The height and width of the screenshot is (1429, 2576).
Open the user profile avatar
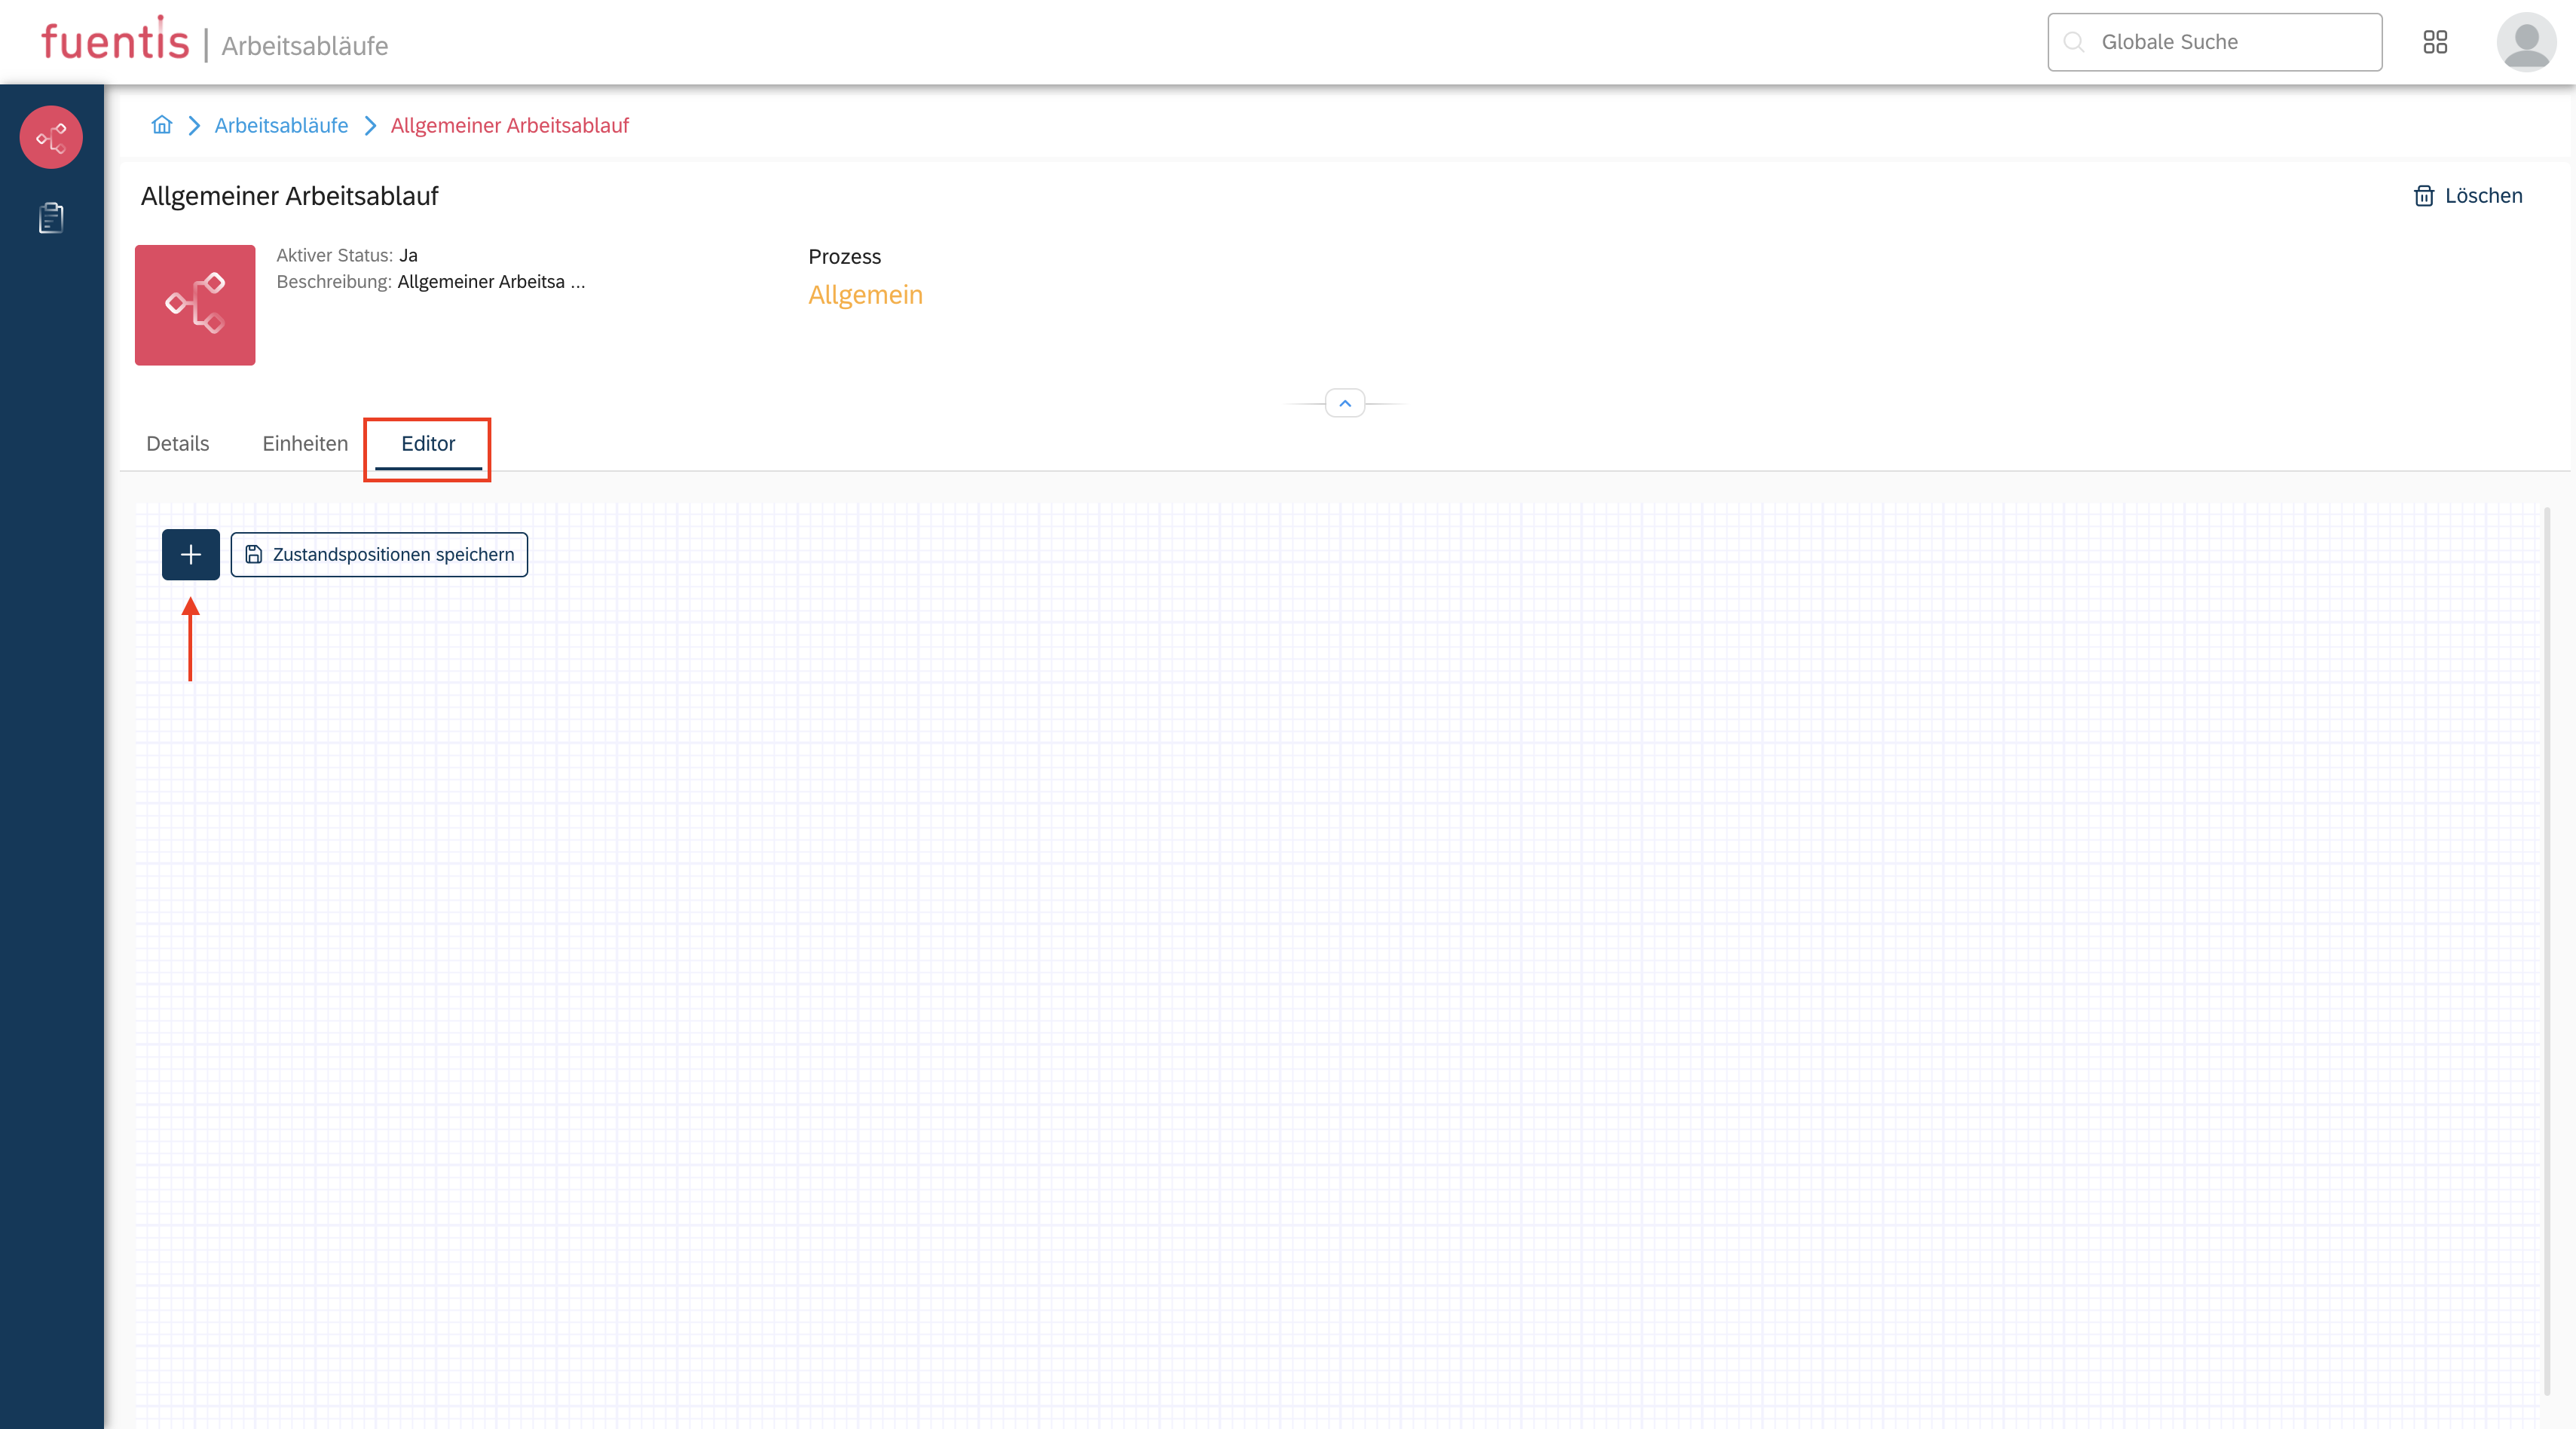point(2526,42)
